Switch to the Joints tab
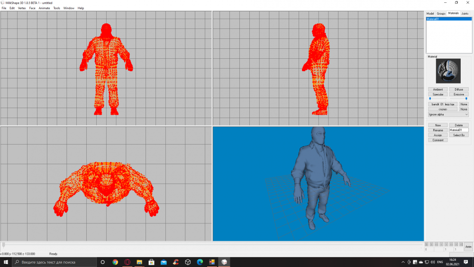Image resolution: width=474 pixels, height=267 pixels. [x=465, y=14]
